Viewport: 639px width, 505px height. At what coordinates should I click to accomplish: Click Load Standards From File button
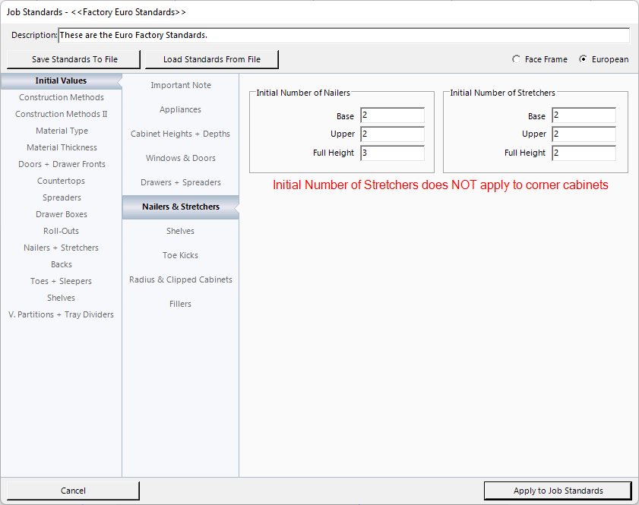[211, 59]
